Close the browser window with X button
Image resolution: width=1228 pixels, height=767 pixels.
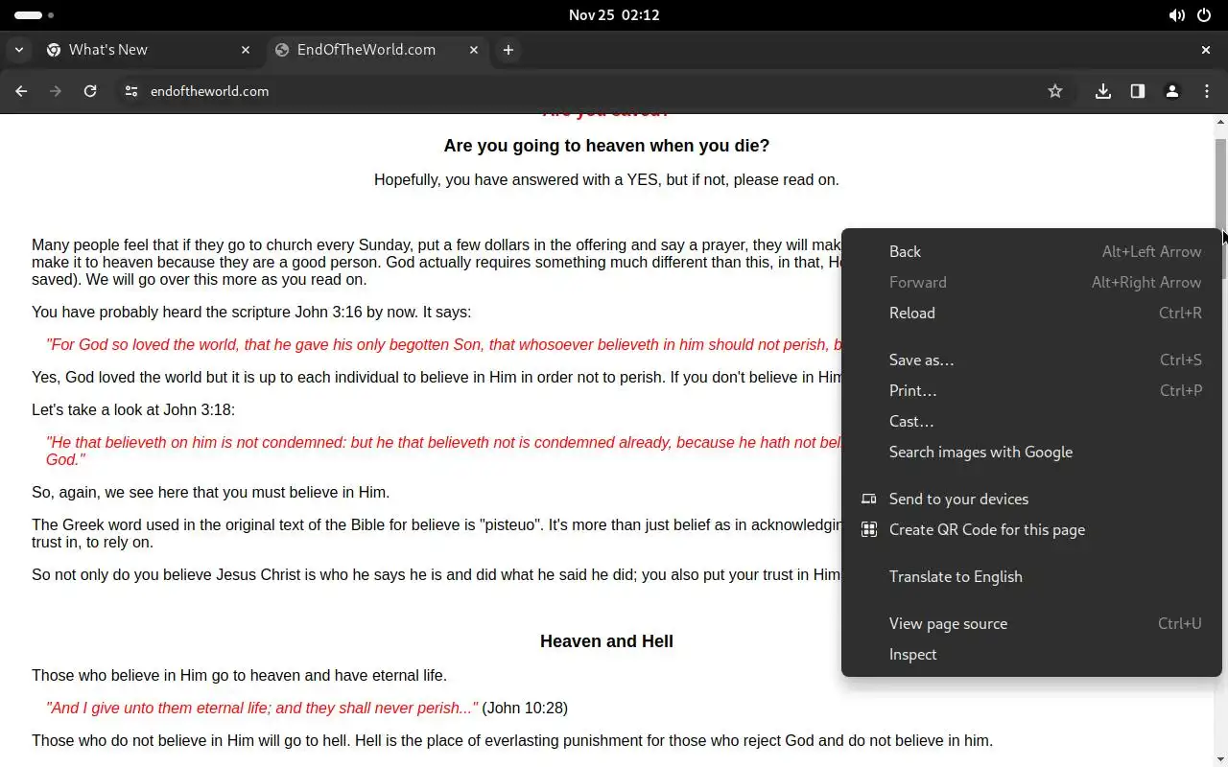[x=1206, y=50]
